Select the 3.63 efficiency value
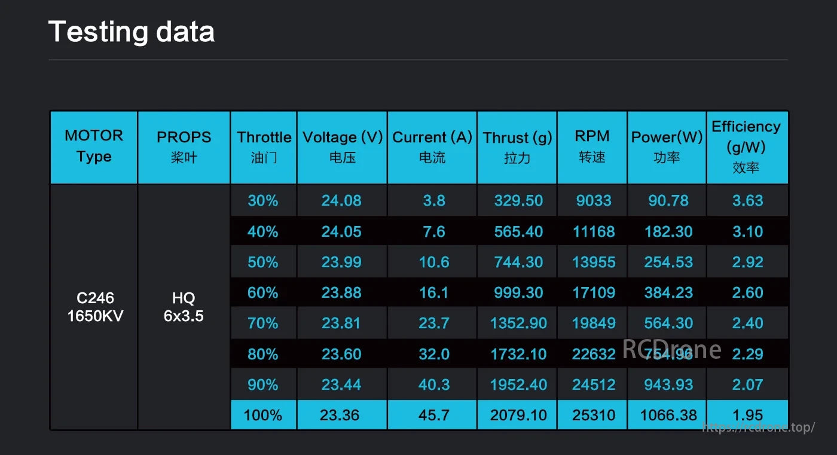This screenshot has width=837, height=455. [x=747, y=200]
